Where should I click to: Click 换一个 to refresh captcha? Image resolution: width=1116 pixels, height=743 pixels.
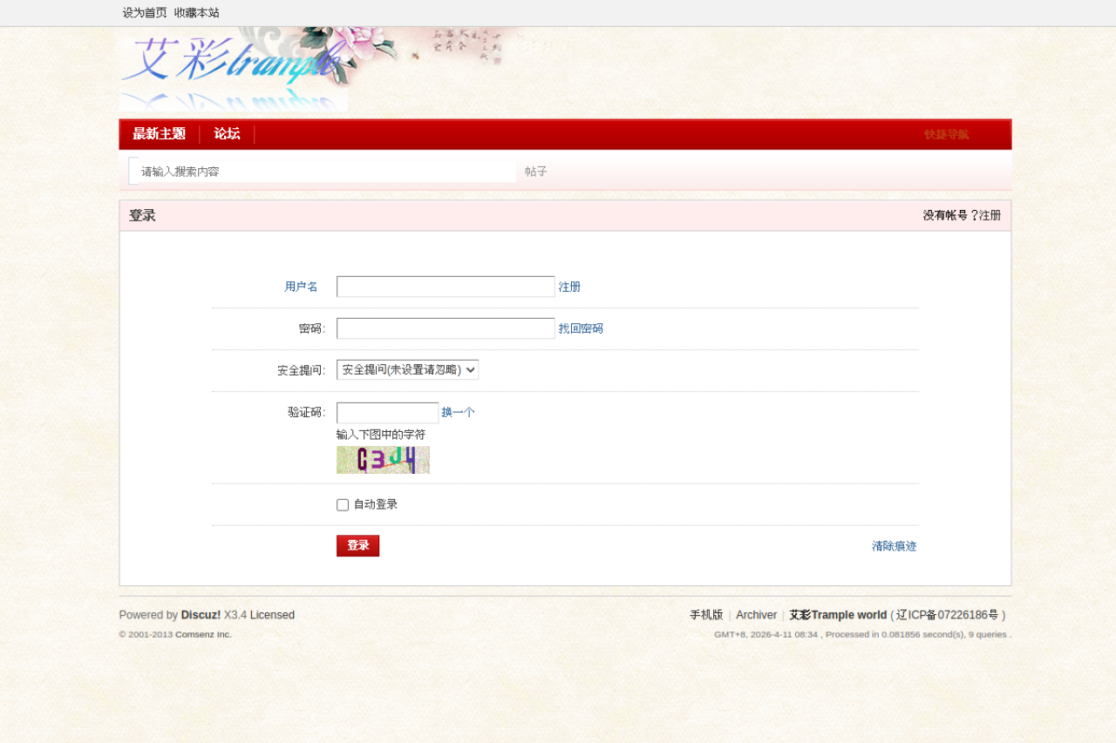pyautogui.click(x=458, y=412)
